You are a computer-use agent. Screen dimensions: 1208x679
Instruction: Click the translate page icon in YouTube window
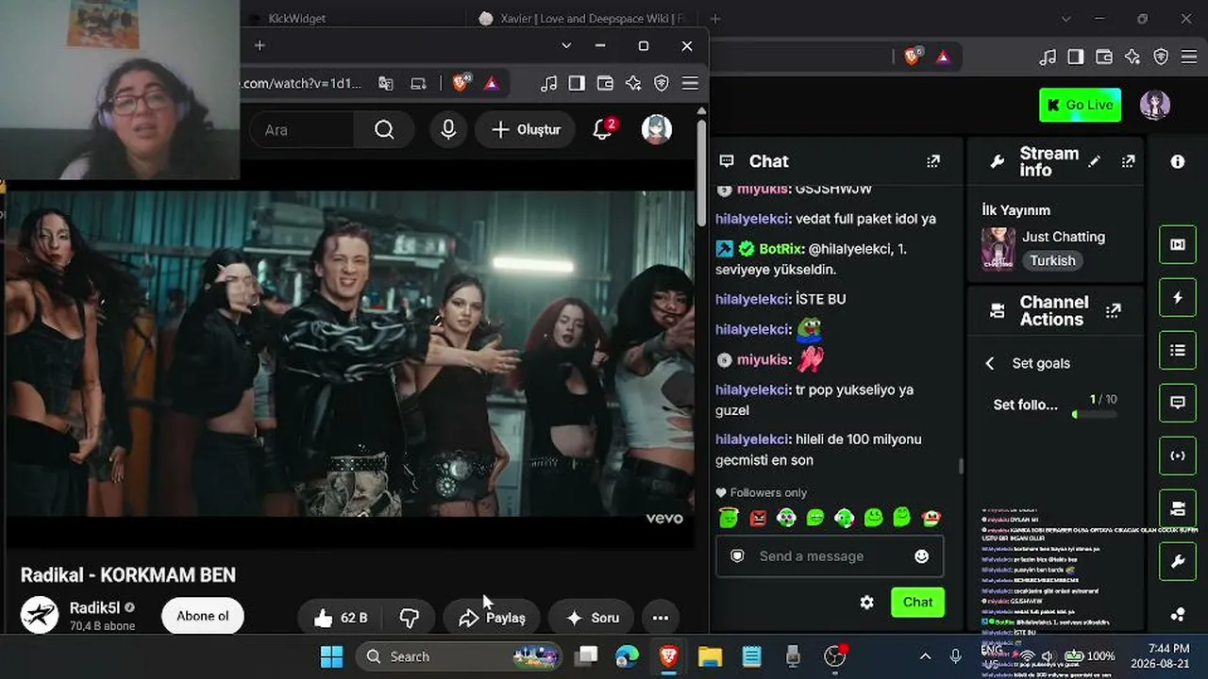(385, 84)
